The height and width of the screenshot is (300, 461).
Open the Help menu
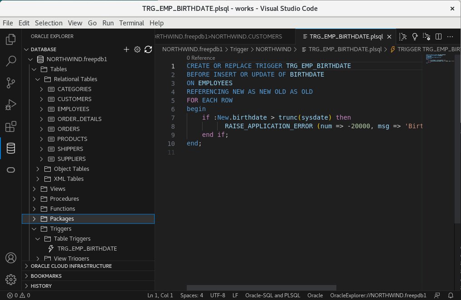[156, 23]
